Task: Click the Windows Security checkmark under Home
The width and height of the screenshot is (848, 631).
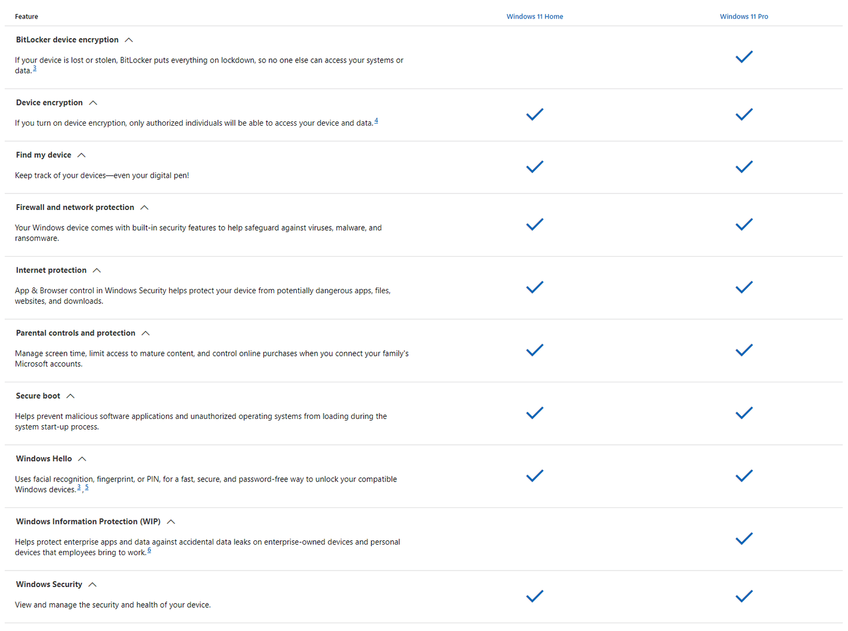Action: point(535,596)
